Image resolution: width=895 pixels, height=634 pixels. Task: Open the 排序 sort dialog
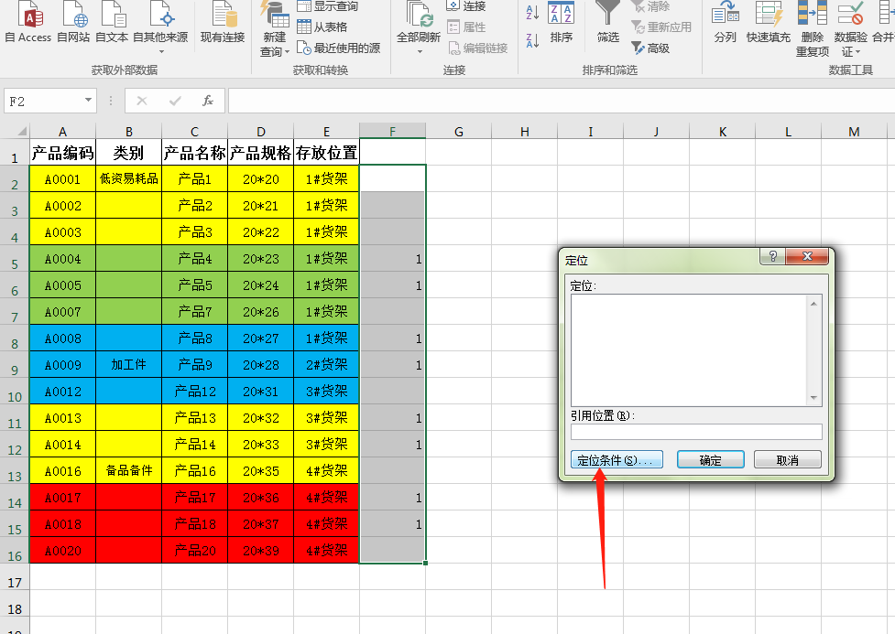(x=561, y=23)
